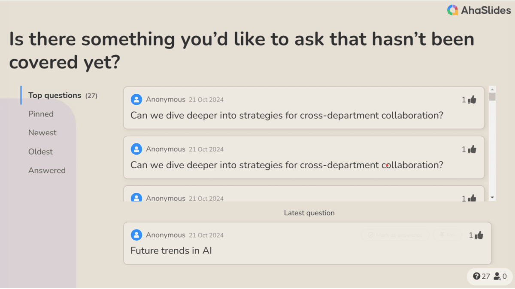
Task: Select the 'Future trends in AI' latest question card
Action: tap(307, 243)
